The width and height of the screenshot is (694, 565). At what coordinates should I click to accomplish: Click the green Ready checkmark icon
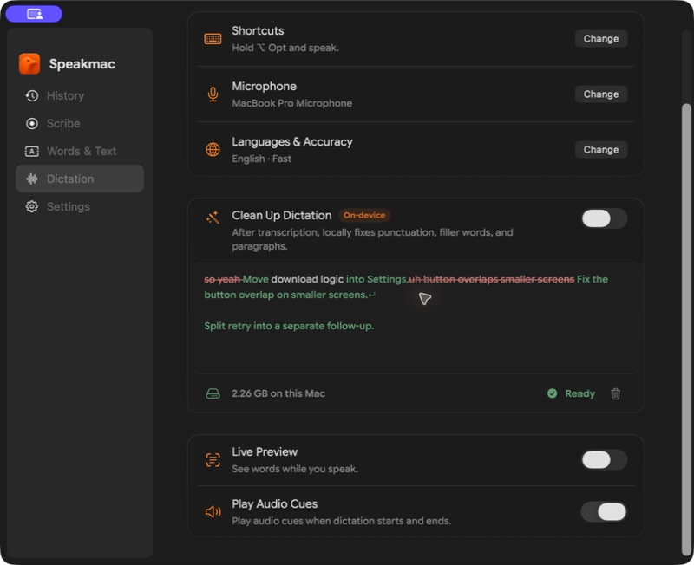click(x=553, y=393)
